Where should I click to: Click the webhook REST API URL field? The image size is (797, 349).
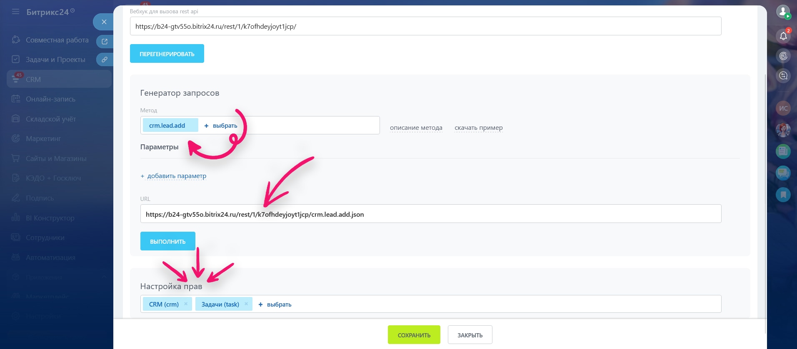tap(425, 26)
